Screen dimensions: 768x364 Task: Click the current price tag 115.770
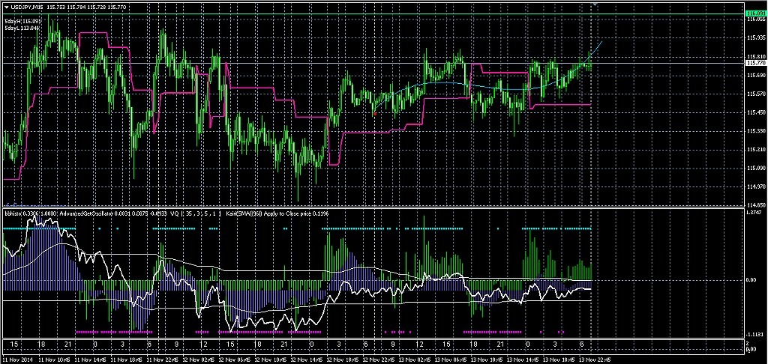(x=754, y=64)
